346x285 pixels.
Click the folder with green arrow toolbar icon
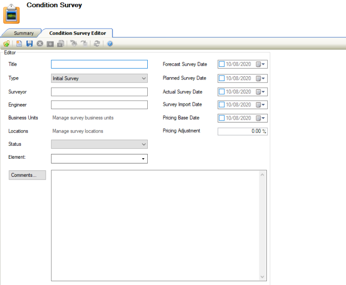coord(6,44)
